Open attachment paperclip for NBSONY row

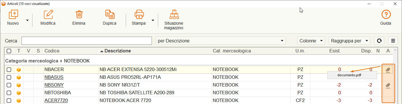pyautogui.click(x=388, y=85)
